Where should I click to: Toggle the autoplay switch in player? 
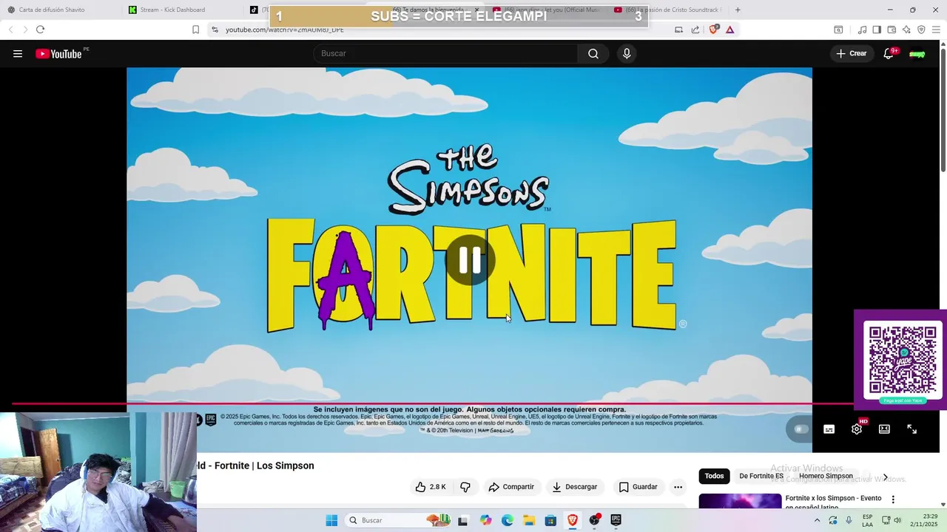801,429
